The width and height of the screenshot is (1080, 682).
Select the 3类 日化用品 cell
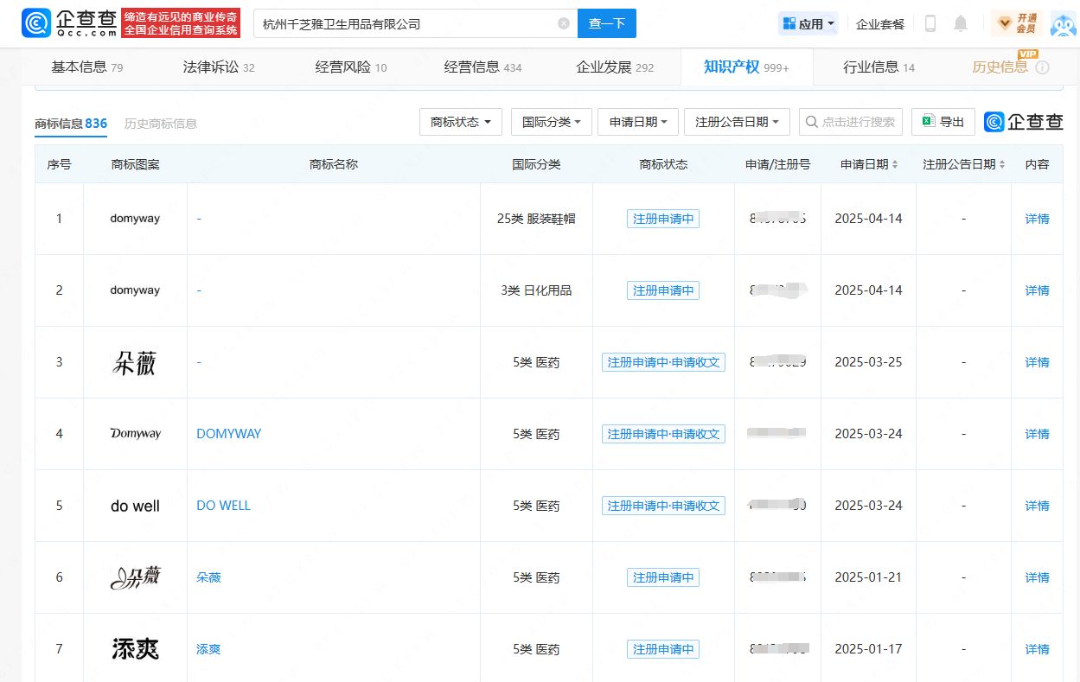[536, 290]
